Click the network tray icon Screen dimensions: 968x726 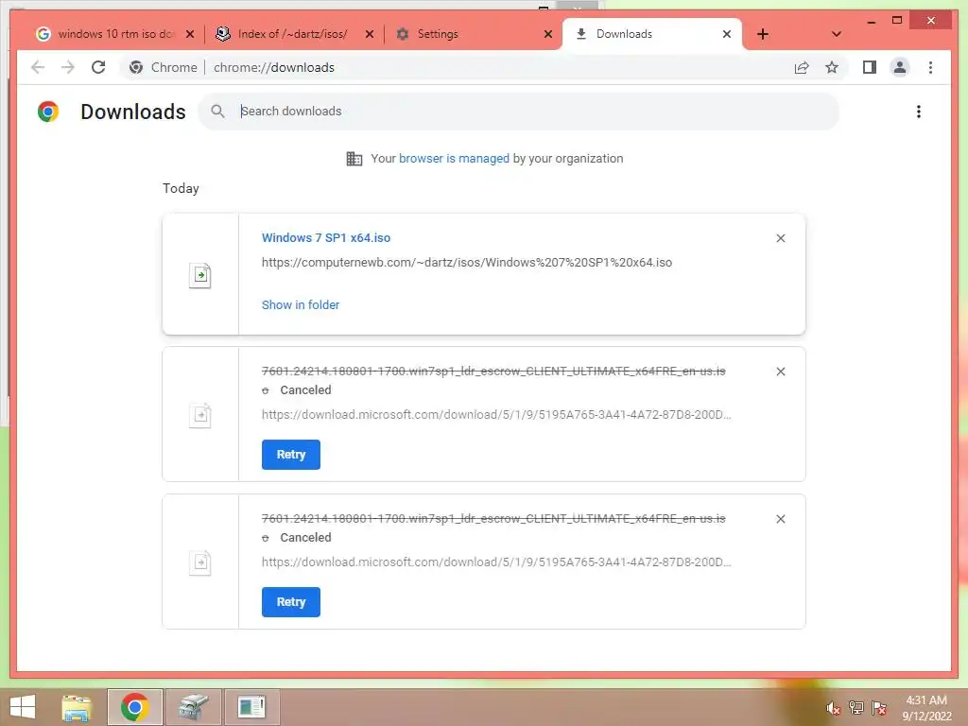coord(856,707)
